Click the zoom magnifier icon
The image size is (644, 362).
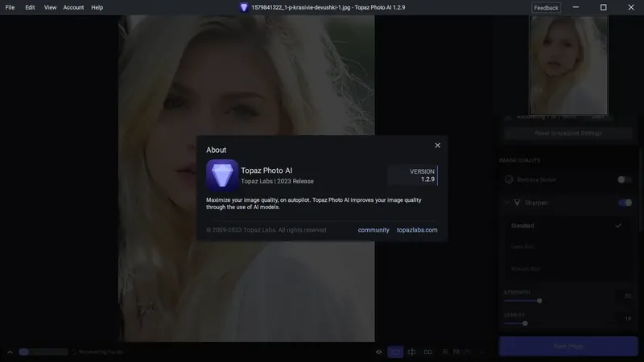(445, 352)
